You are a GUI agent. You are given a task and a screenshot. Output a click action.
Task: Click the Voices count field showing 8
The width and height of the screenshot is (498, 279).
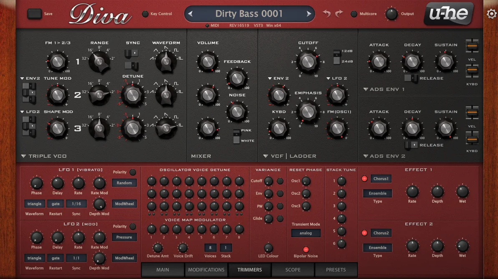[x=210, y=247]
